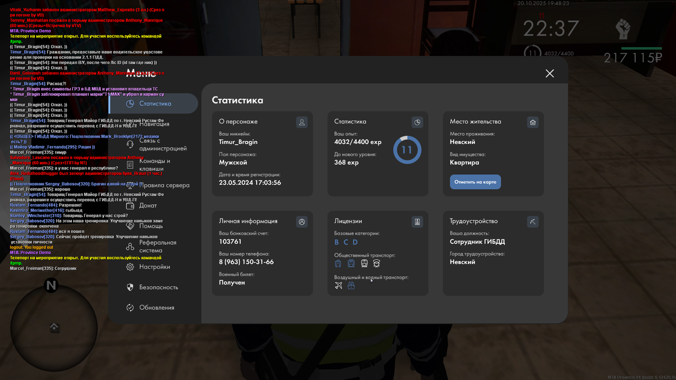Click the handshake icon next to Помощь

pyautogui.click(x=130, y=226)
